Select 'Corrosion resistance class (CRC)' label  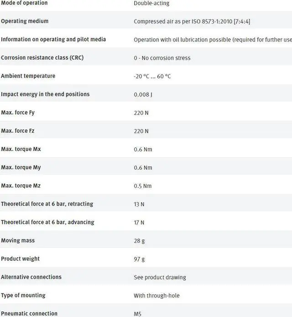point(42,57)
